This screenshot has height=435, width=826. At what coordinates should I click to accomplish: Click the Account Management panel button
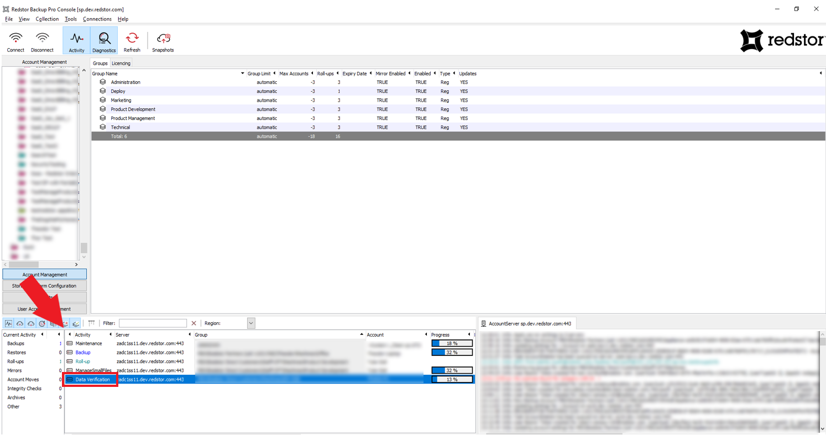[45, 275]
